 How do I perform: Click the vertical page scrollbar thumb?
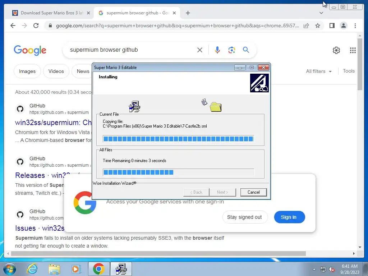pyautogui.click(x=360, y=64)
